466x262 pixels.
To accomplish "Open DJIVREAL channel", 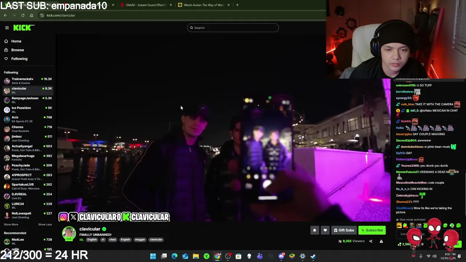I will [x=28, y=196].
